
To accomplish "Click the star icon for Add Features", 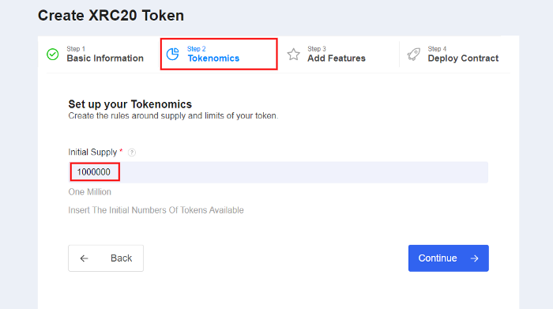I will click(293, 55).
